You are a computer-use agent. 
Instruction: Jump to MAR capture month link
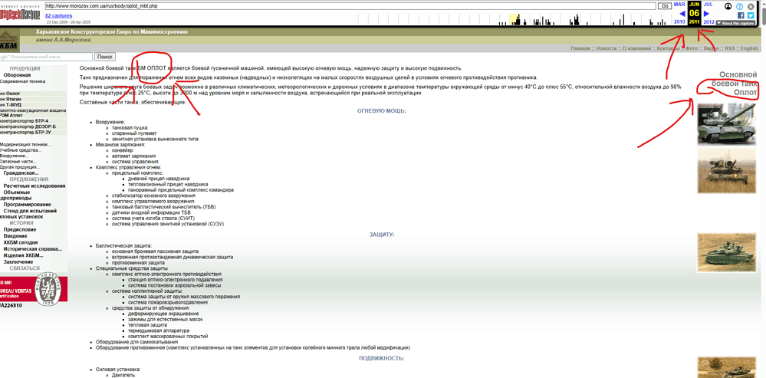point(679,4)
